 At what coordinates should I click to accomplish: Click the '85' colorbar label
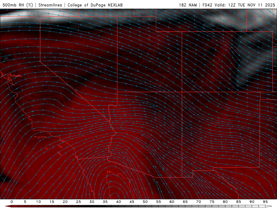(x=239, y=202)
